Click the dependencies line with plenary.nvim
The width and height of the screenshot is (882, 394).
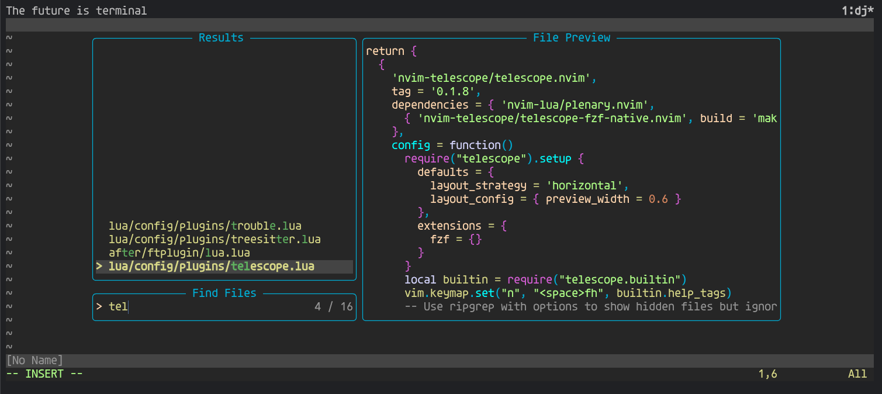[x=523, y=105]
